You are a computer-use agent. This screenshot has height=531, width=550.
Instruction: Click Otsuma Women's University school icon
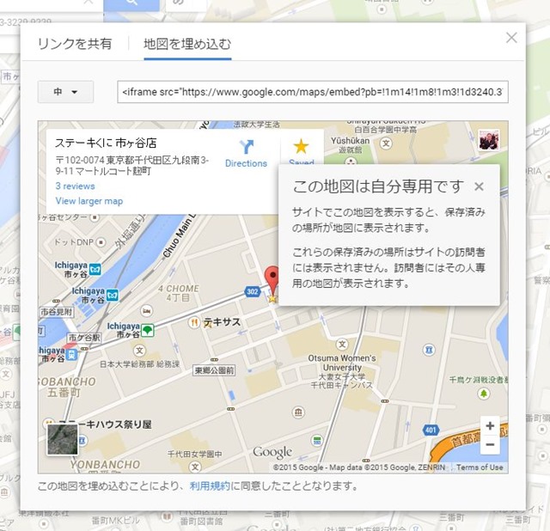click(342, 344)
